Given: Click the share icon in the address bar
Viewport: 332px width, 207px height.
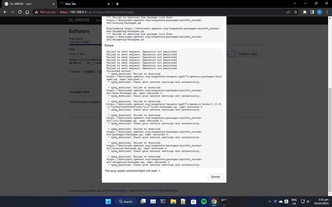Looking at the screenshot, I should (x=288, y=12).
